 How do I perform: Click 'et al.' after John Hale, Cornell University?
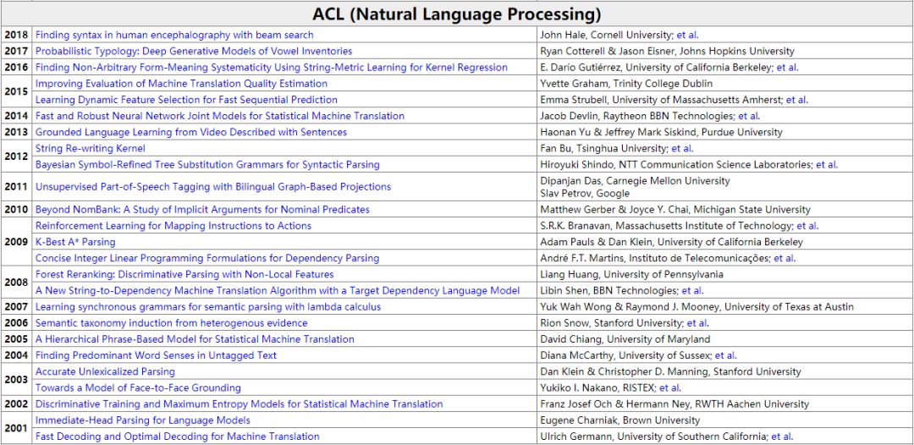(x=687, y=35)
